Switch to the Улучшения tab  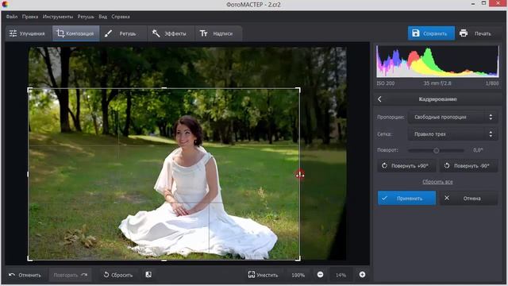tap(29, 33)
